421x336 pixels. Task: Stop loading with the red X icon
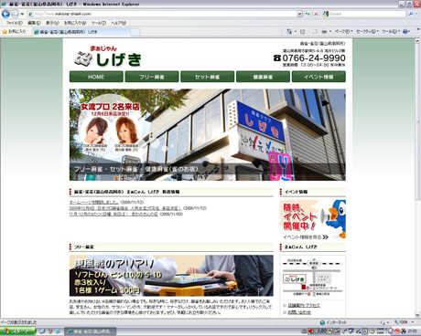pyautogui.click(x=316, y=14)
